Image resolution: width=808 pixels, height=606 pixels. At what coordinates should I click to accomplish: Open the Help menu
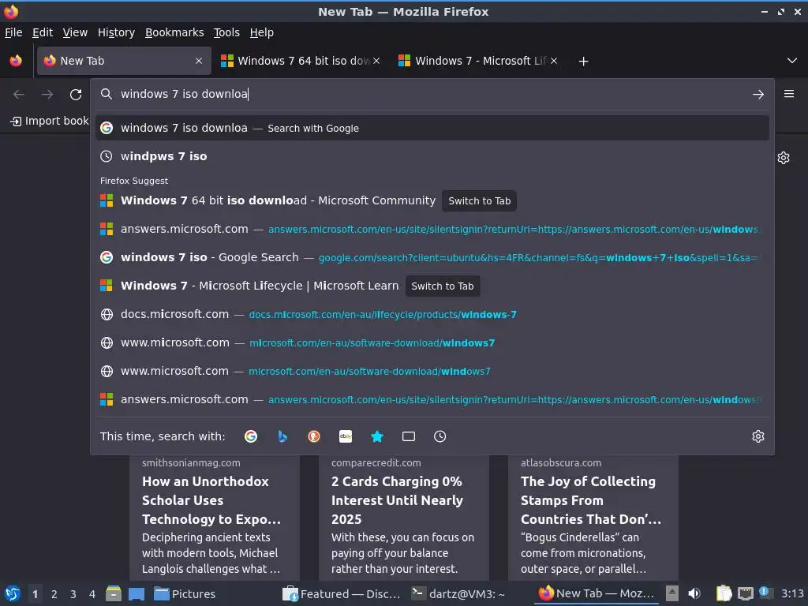click(x=262, y=32)
